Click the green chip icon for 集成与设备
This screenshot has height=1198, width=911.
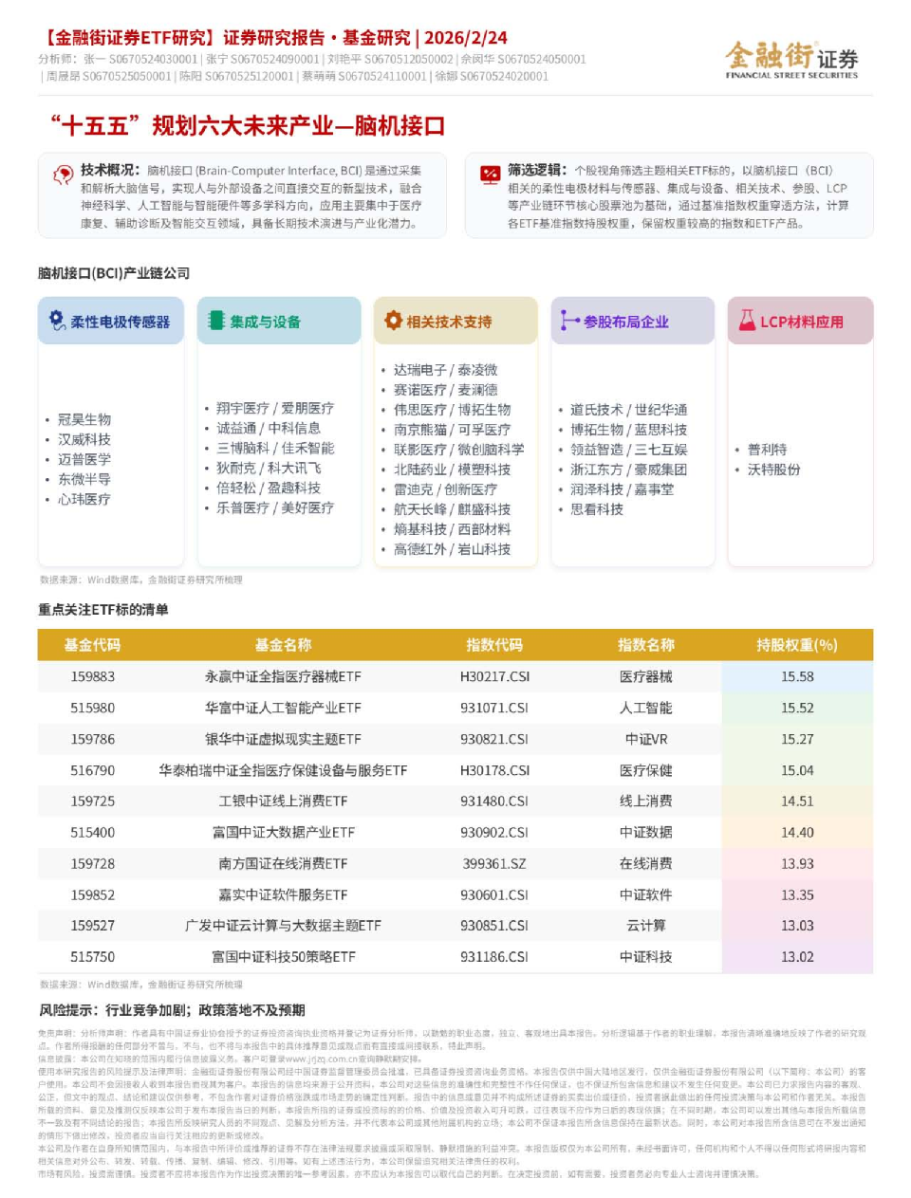(x=216, y=321)
